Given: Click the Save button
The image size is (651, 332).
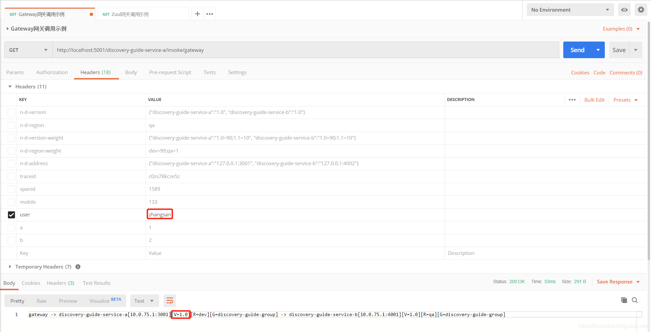Looking at the screenshot, I should click(619, 50).
